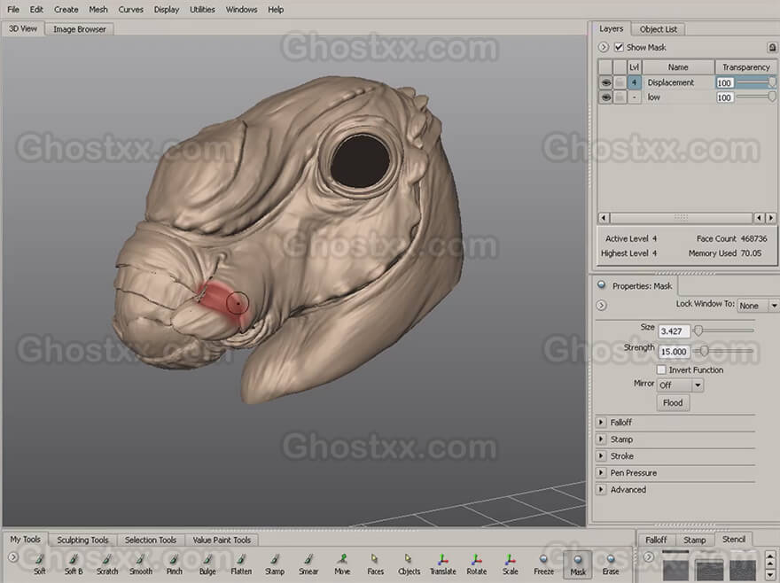
Task: Toggle the Show Mask checkbox
Action: [619, 47]
